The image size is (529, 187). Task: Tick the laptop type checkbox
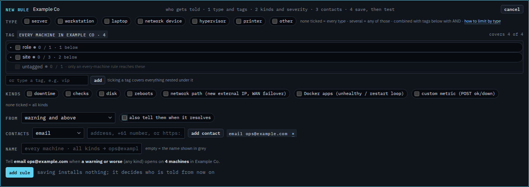click(107, 21)
